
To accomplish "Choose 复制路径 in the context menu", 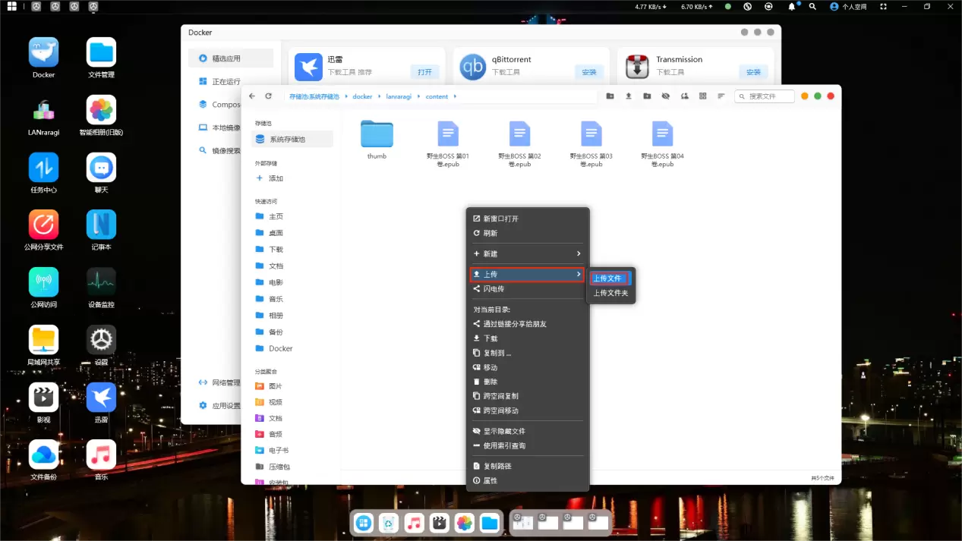I will click(497, 466).
